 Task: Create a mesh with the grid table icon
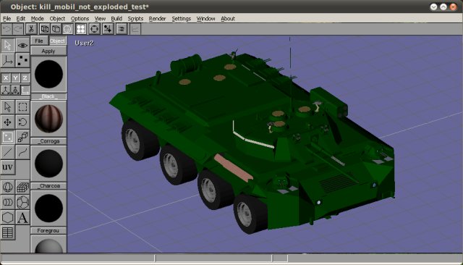click(8, 233)
